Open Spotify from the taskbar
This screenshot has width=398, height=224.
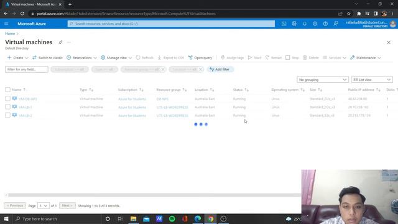(x=172, y=218)
